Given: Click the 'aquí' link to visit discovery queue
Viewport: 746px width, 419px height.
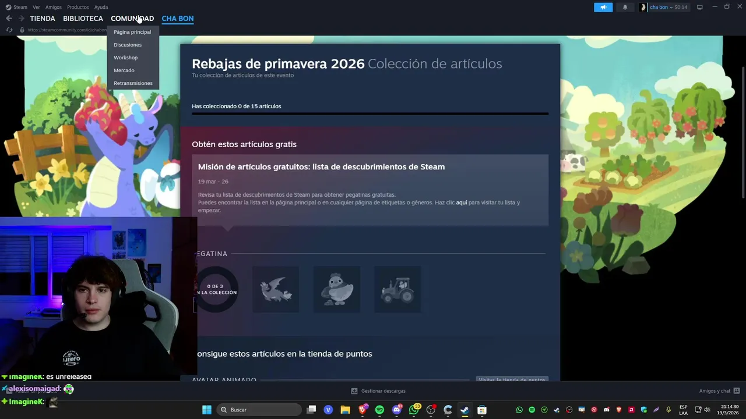Looking at the screenshot, I should tap(462, 203).
